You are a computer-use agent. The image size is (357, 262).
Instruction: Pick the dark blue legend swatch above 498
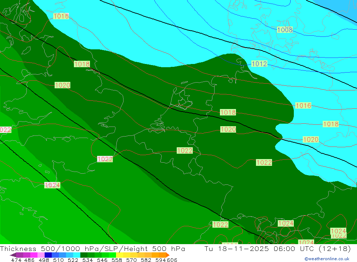(x=48, y=255)
